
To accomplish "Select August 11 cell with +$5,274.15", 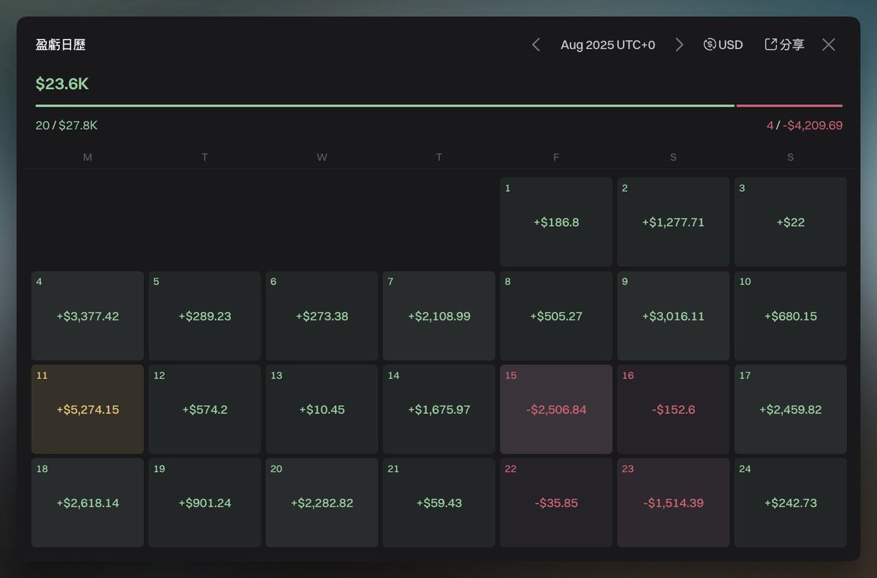I will 88,409.
